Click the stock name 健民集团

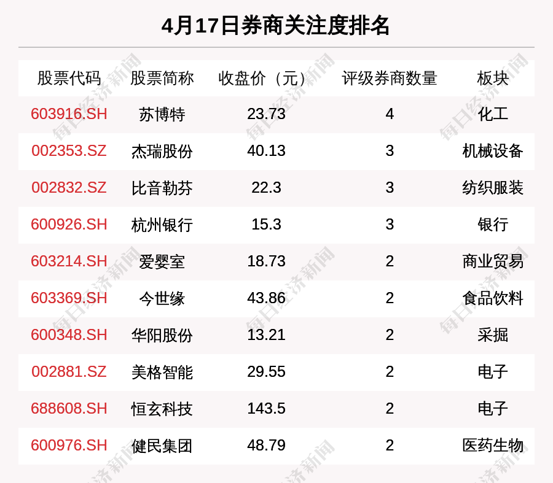(162, 446)
